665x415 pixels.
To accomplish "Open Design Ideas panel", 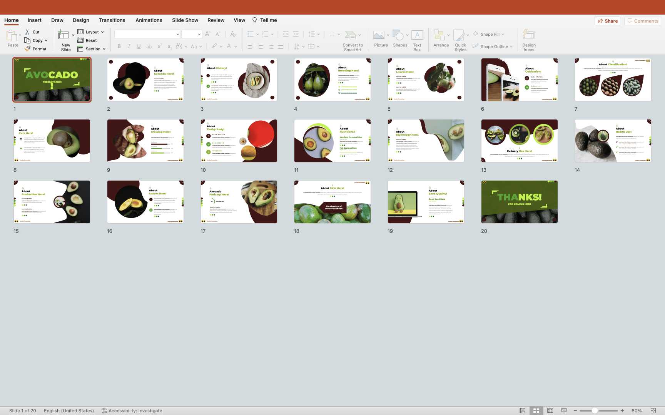I will click(x=529, y=35).
